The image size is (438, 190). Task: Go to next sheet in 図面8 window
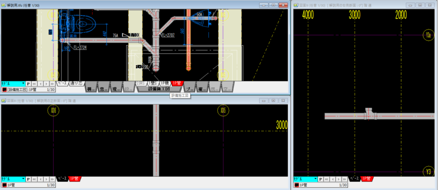coord(47,179)
